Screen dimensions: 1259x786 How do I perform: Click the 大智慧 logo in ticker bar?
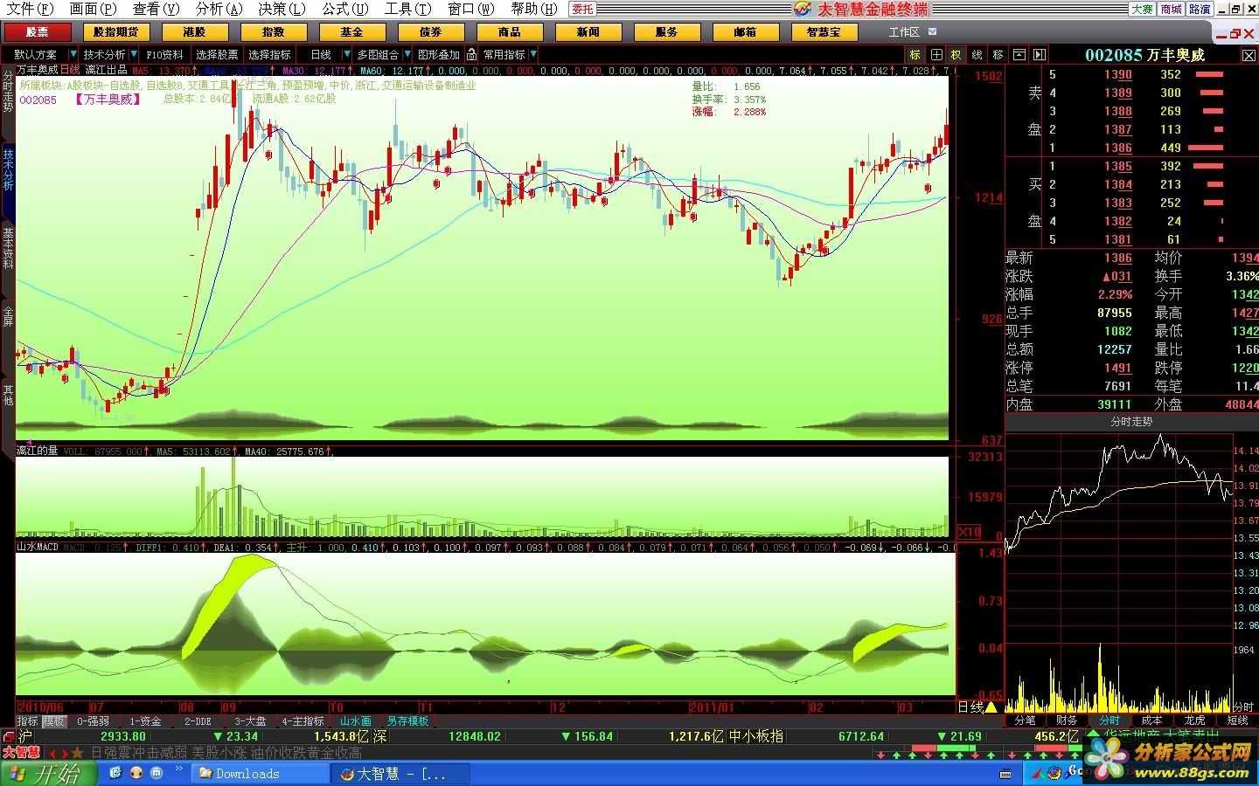click(x=21, y=752)
